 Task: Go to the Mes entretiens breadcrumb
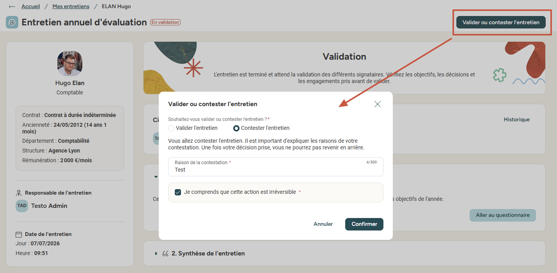pos(71,6)
